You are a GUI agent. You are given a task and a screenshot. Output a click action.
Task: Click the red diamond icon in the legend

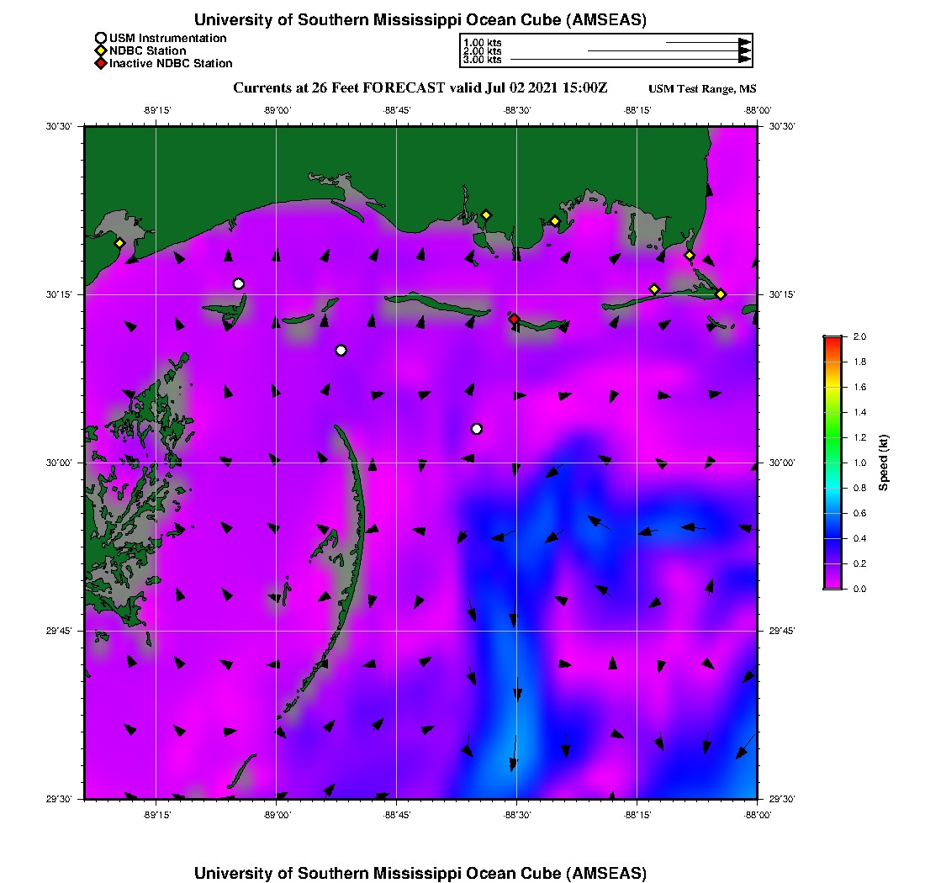point(101,63)
